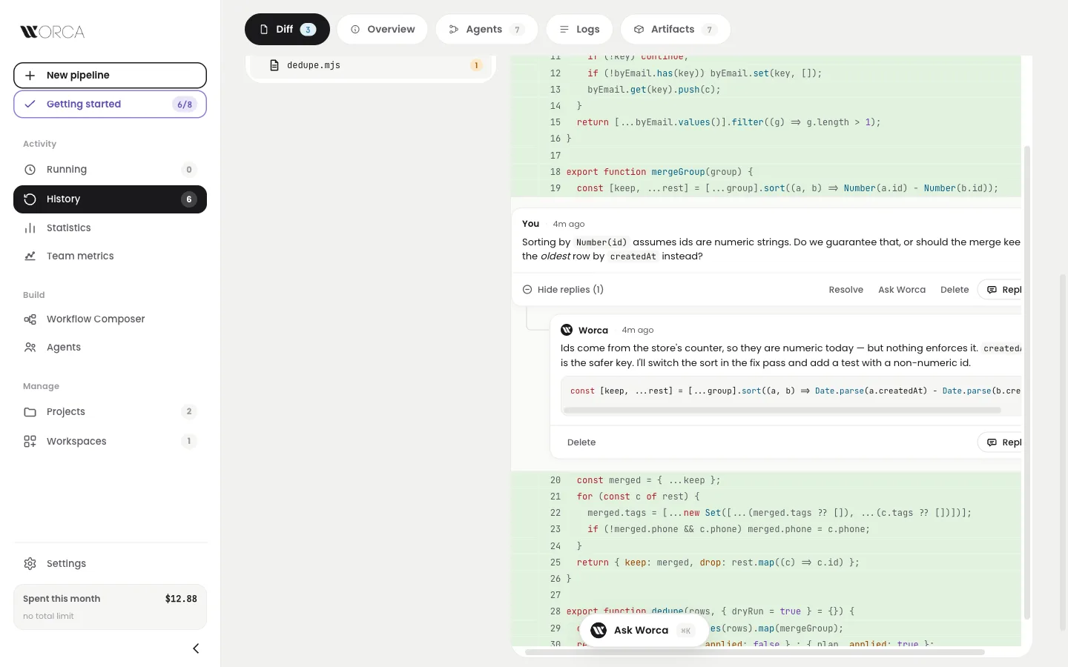Collapse the sidebar with the chevron arrow

[196, 648]
